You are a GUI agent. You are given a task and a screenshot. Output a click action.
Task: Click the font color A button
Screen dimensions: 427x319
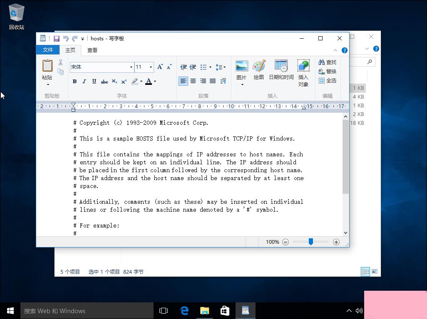tap(149, 81)
